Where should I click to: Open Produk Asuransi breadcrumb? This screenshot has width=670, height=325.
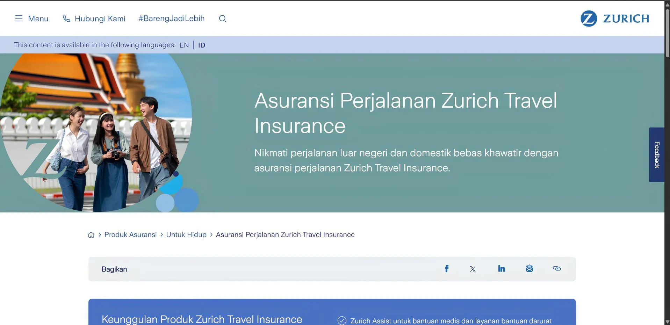(130, 234)
